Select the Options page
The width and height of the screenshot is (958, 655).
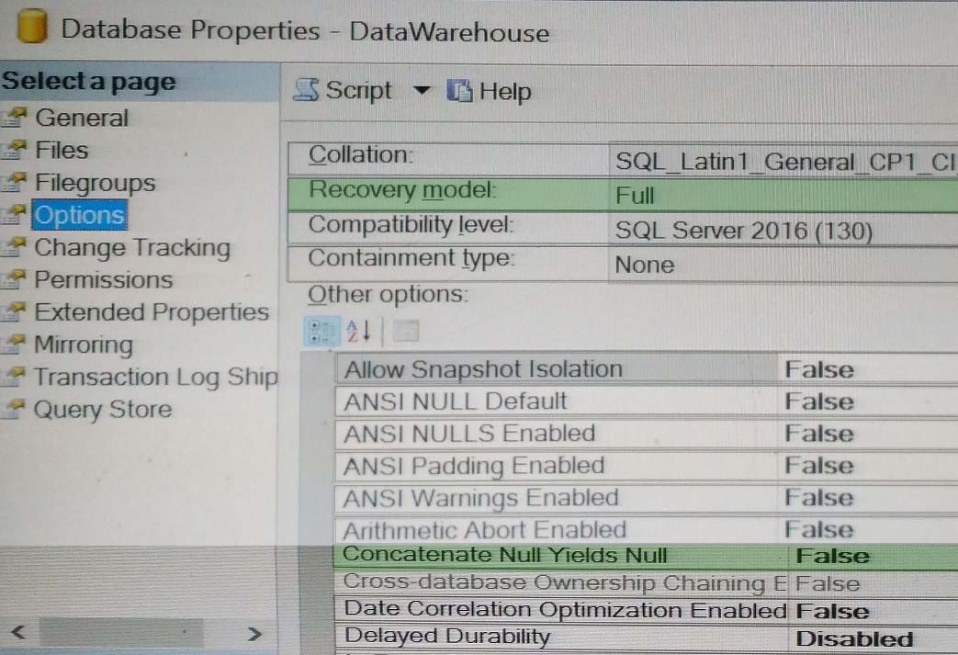[79, 214]
